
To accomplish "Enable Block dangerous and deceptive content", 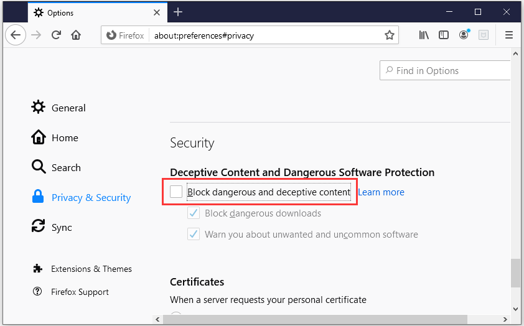I will (x=176, y=192).
